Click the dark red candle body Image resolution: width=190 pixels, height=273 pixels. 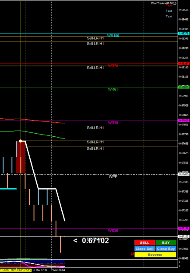21,157
